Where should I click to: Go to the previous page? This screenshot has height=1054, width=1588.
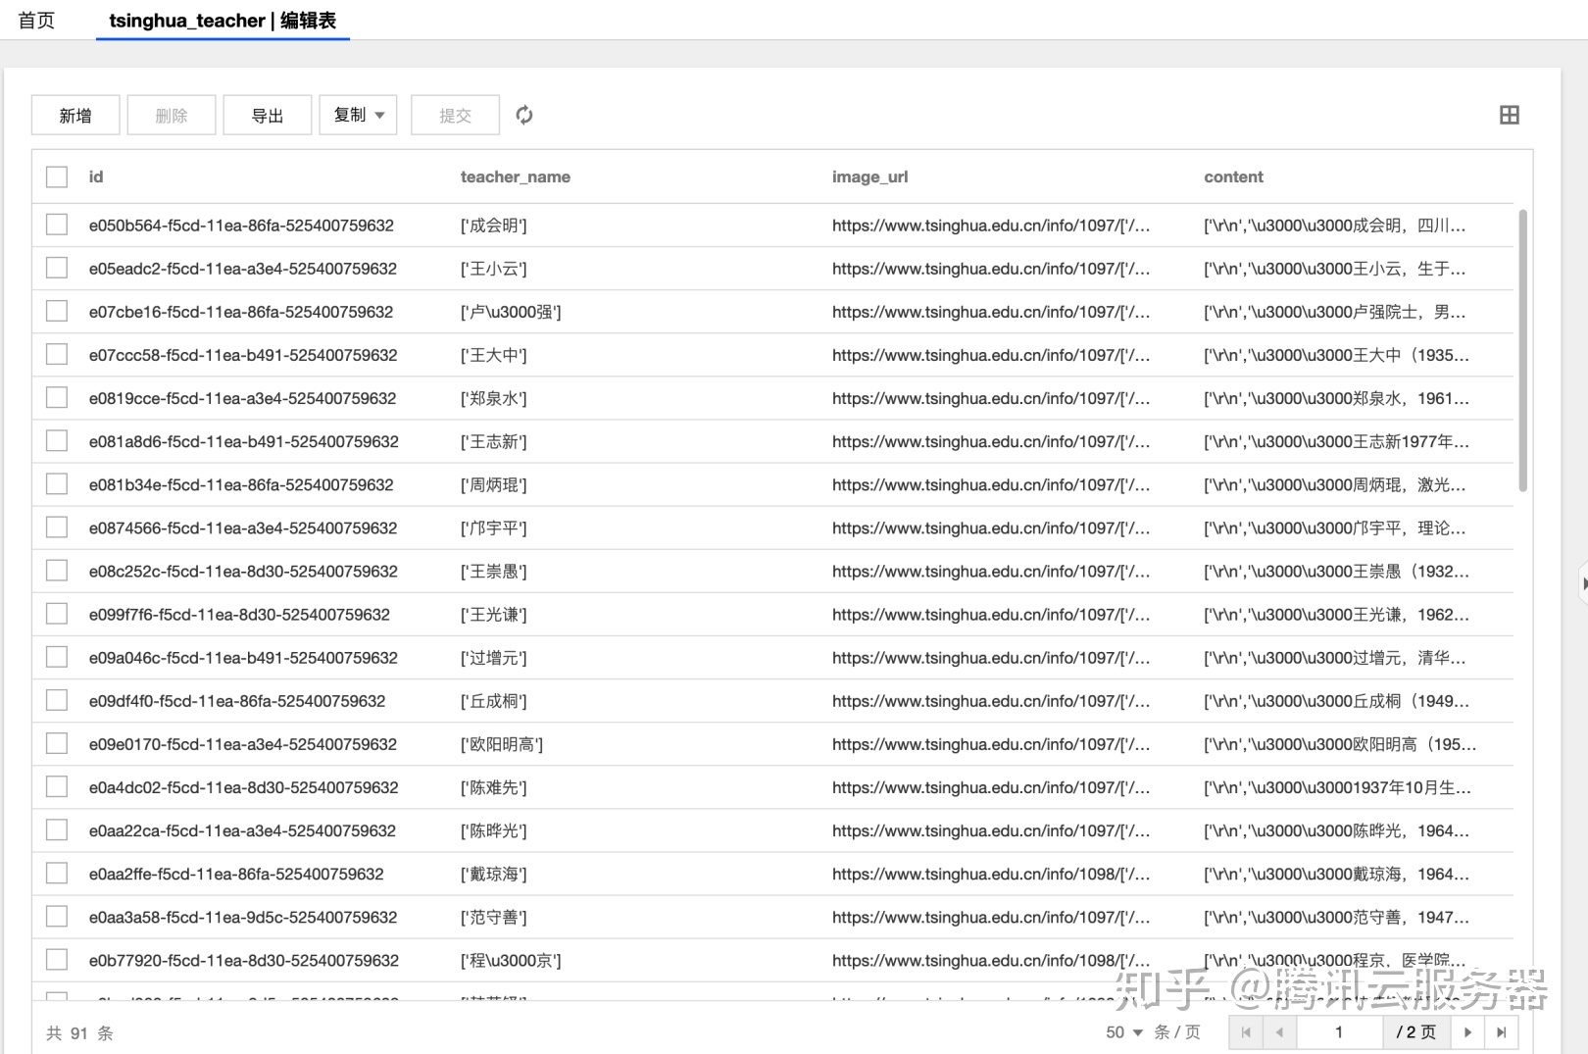pyautogui.click(x=1279, y=1032)
